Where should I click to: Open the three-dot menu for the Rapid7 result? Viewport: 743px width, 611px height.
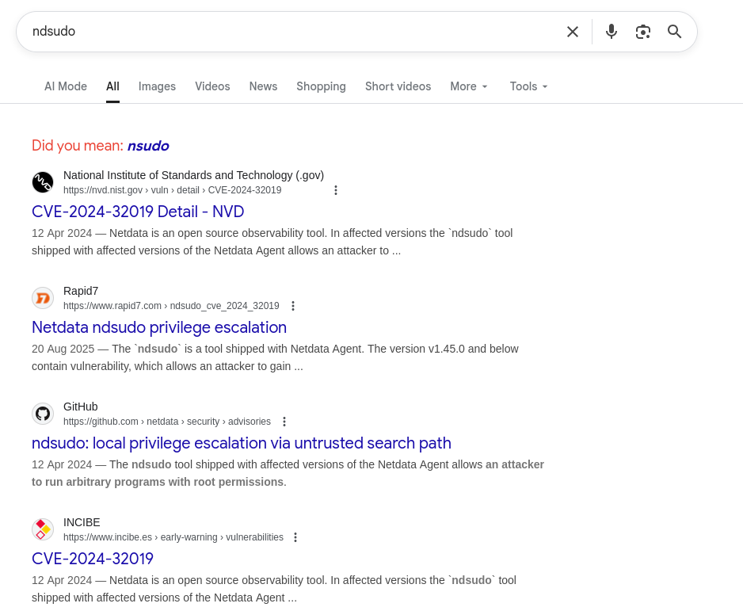pos(293,306)
